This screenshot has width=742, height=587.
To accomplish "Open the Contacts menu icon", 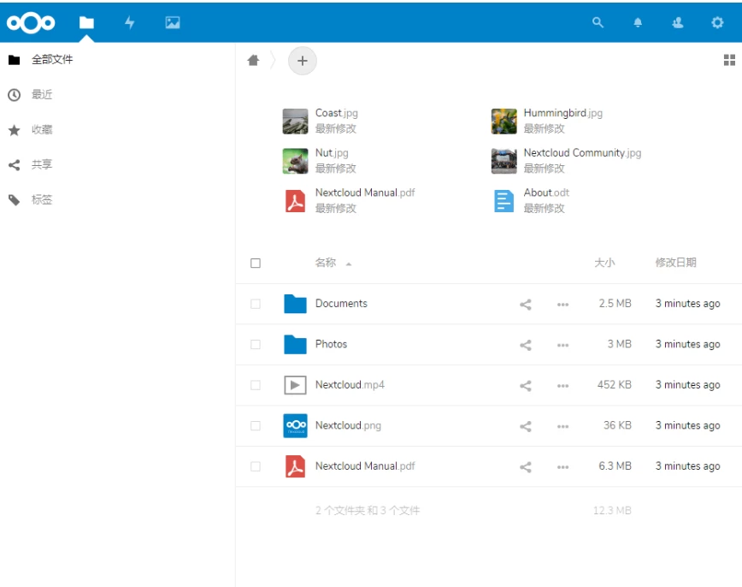I will coord(678,23).
